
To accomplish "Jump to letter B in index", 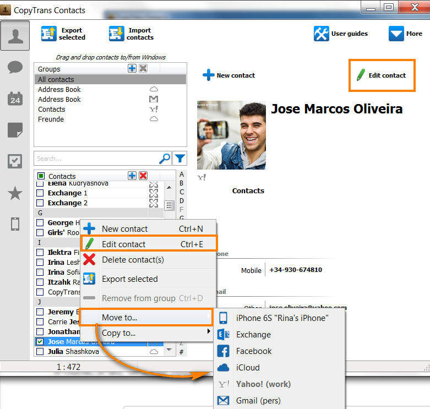I will click(x=182, y=183).
